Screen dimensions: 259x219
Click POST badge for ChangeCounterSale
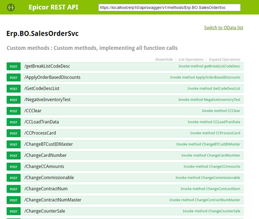pyautogui.click(x=14, y=211)
